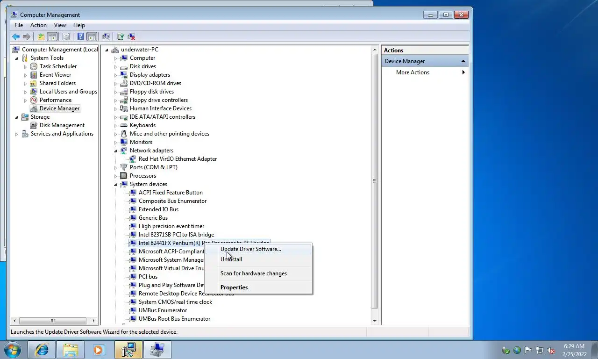Click the console tree horizontal scrollbar
The width and height of the screenshot is (598, 359).
point(52,321)
